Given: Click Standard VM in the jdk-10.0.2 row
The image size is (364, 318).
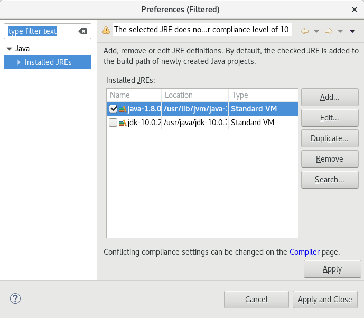Looking at the screenshot, I should (x=253, y=123).
